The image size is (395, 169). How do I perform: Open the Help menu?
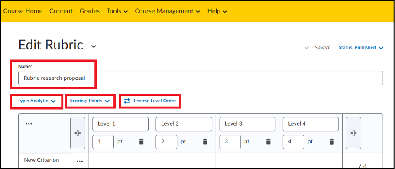(x=217, y=11)
